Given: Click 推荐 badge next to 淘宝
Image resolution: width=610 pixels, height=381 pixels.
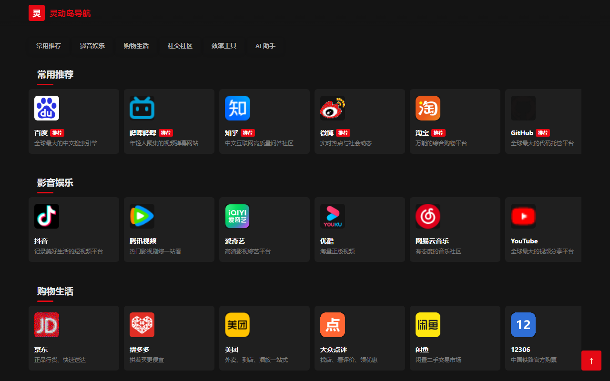Looking at the screenshot, I should [x=438, y=133].
